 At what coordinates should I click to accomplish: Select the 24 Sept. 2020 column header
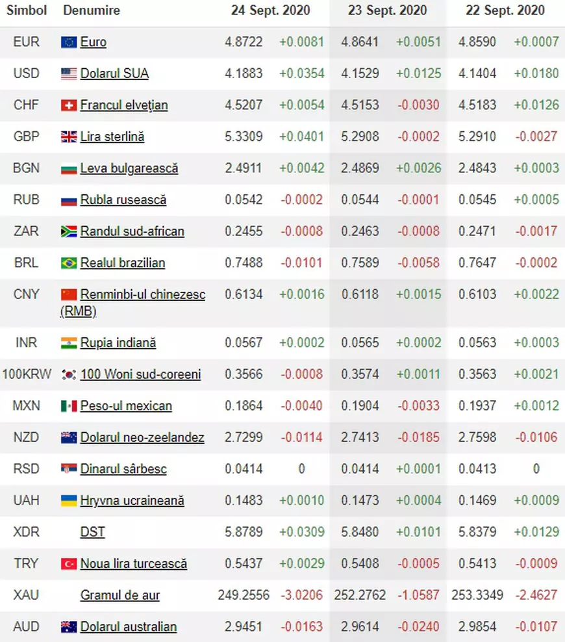pos(270,10)
